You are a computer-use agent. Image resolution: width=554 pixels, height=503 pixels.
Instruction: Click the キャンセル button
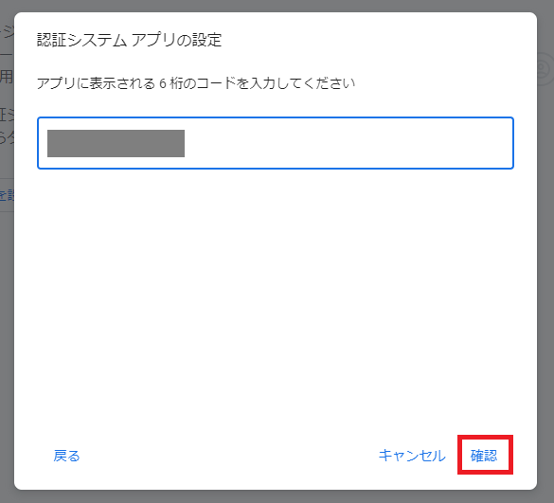point(412,456)
